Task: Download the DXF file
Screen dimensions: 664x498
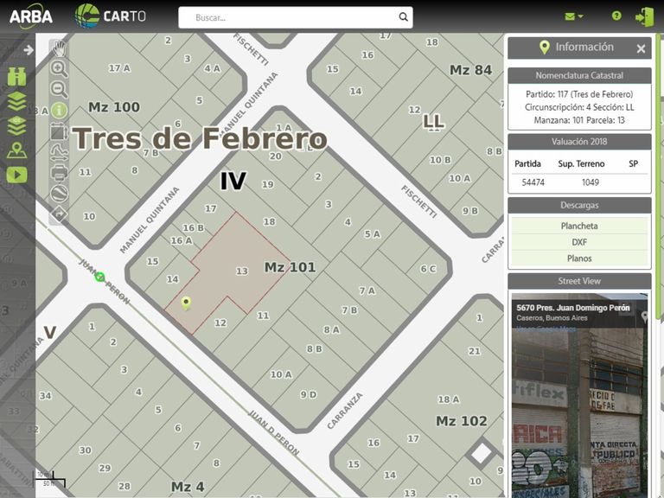Action: 579,242
